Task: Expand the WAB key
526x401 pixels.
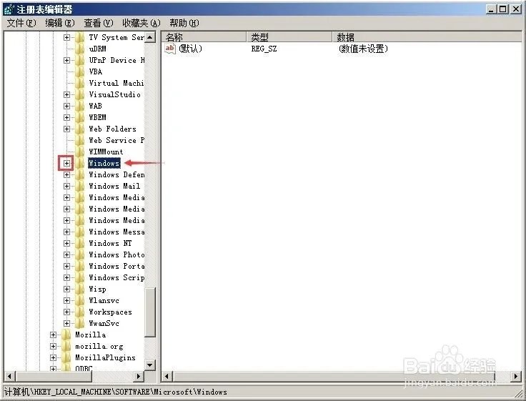Action: (66, 106)
